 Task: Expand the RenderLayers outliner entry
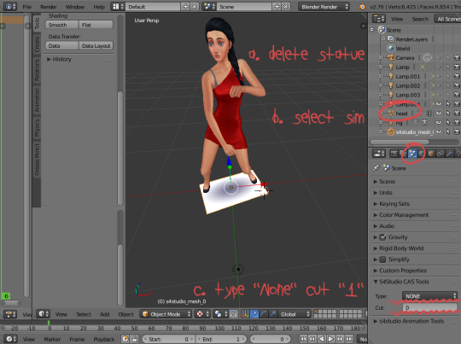(383, 38)
